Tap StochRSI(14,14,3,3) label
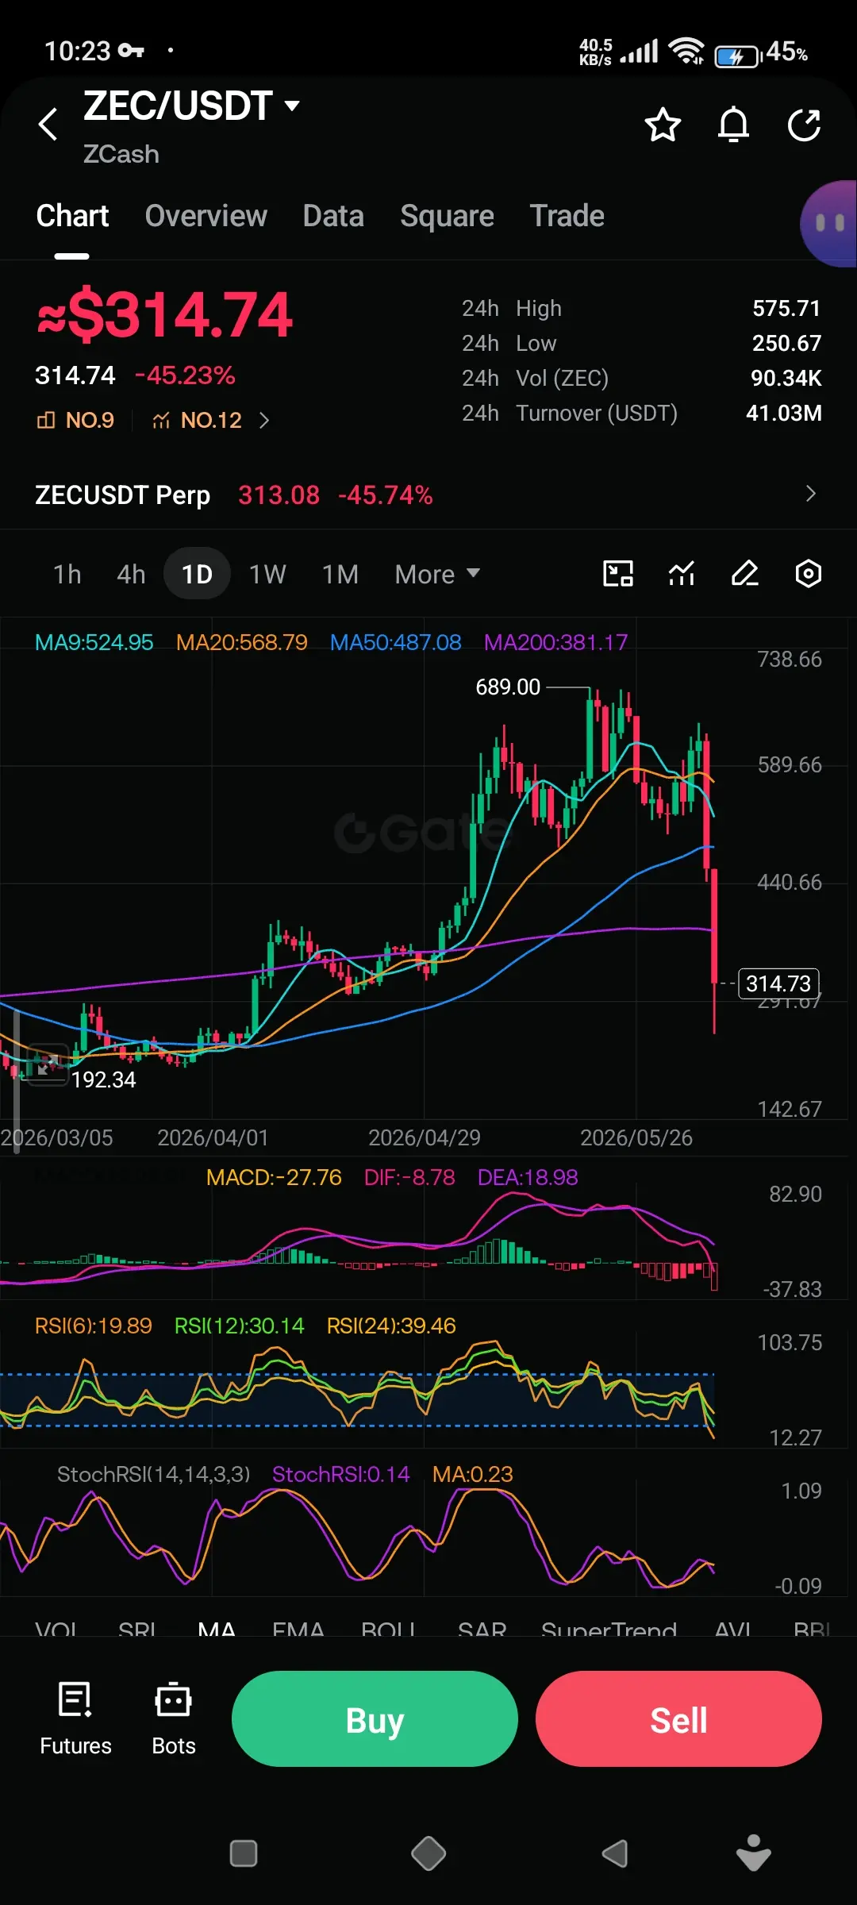Image resolution: width=857 pixels, height=1905 pixels. coord(153,1474)
